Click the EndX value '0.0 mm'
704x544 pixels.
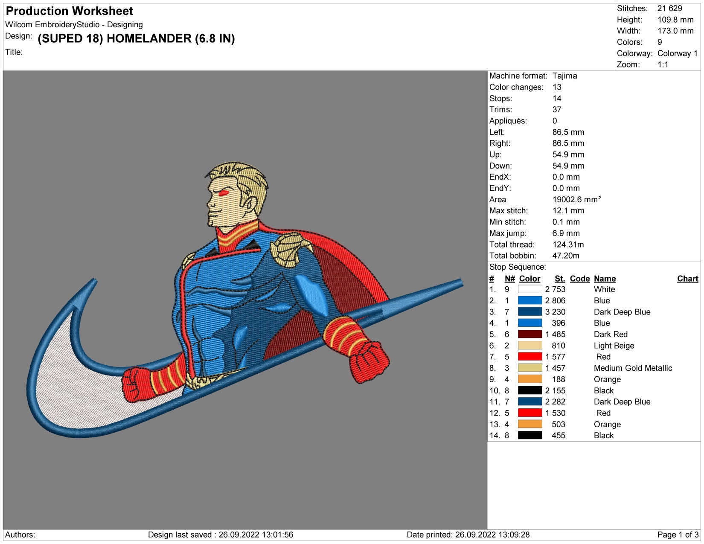pos(566,177)
